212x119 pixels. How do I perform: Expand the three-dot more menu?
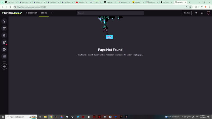point(52,13)
